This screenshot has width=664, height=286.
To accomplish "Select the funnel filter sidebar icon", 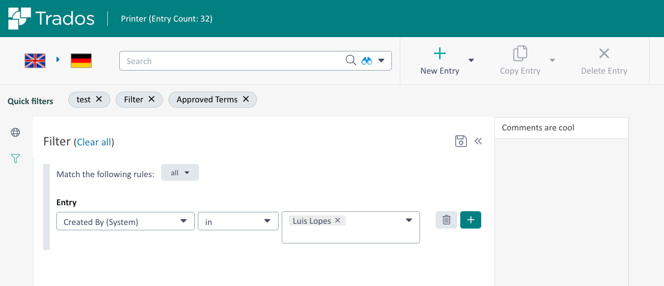I will coord(16,159).
